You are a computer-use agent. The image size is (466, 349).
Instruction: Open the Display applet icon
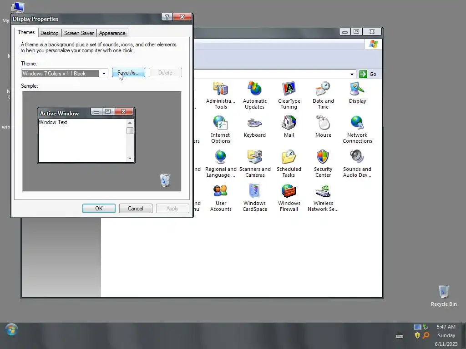[357, 93]
